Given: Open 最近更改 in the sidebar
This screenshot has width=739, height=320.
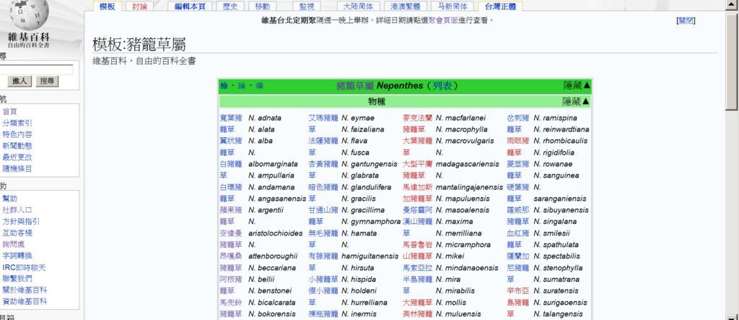Looking at the screenshot, I should coord(17,157).
